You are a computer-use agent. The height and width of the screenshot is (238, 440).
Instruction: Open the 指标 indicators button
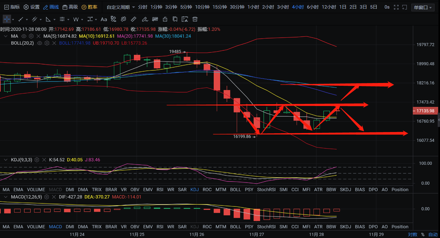12,7
